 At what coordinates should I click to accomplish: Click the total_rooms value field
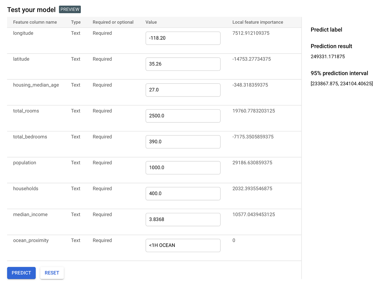pos(183,116)
